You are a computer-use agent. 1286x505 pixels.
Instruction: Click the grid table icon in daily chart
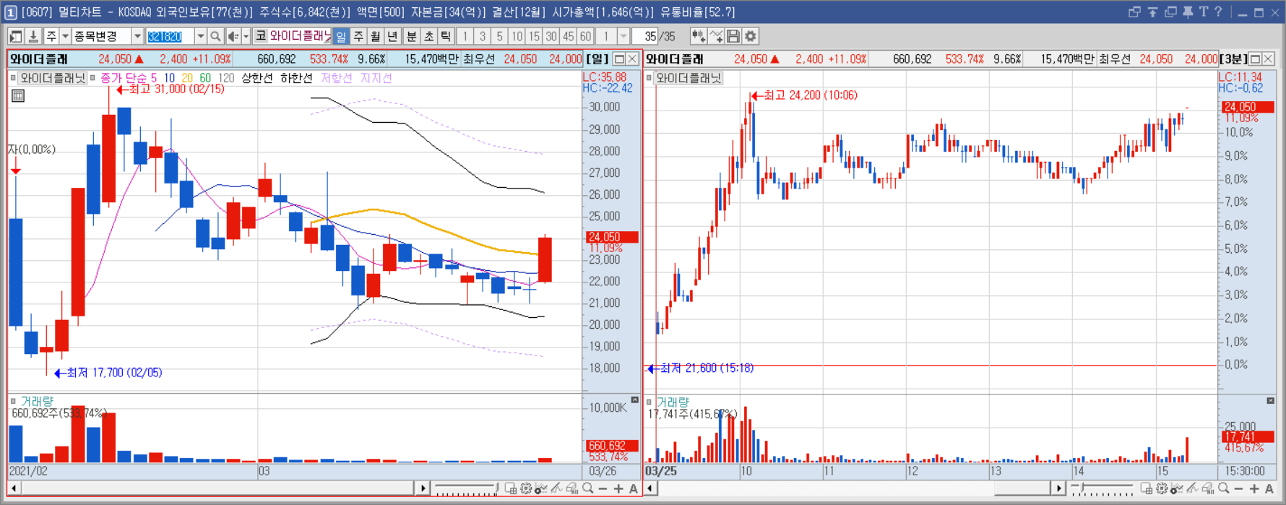click(x=18, y=95)
